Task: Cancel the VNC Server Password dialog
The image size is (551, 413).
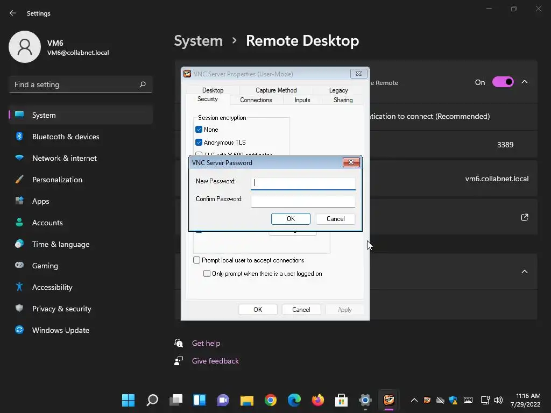Action: pos(336,219)
